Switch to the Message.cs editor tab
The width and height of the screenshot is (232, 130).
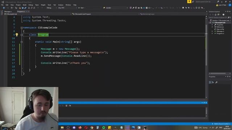click(8, 12)
